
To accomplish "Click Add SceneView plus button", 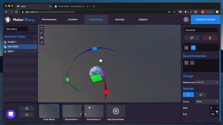I will pos(116,111).
